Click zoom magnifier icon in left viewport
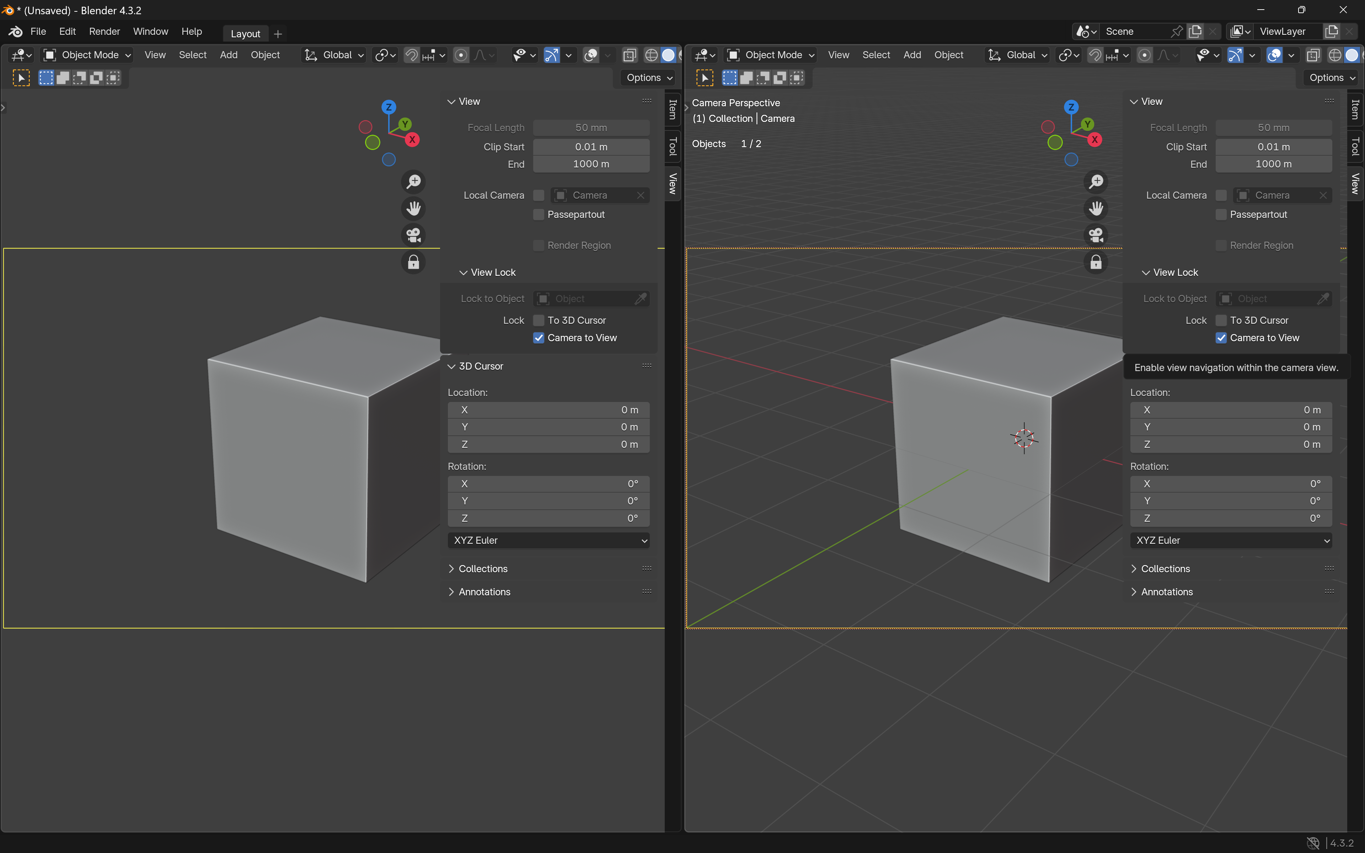Viewport: 1365px width, 853px height. coord(413,182)
